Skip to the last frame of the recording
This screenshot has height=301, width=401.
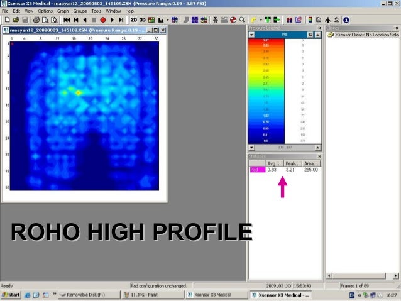coord(121,19)
